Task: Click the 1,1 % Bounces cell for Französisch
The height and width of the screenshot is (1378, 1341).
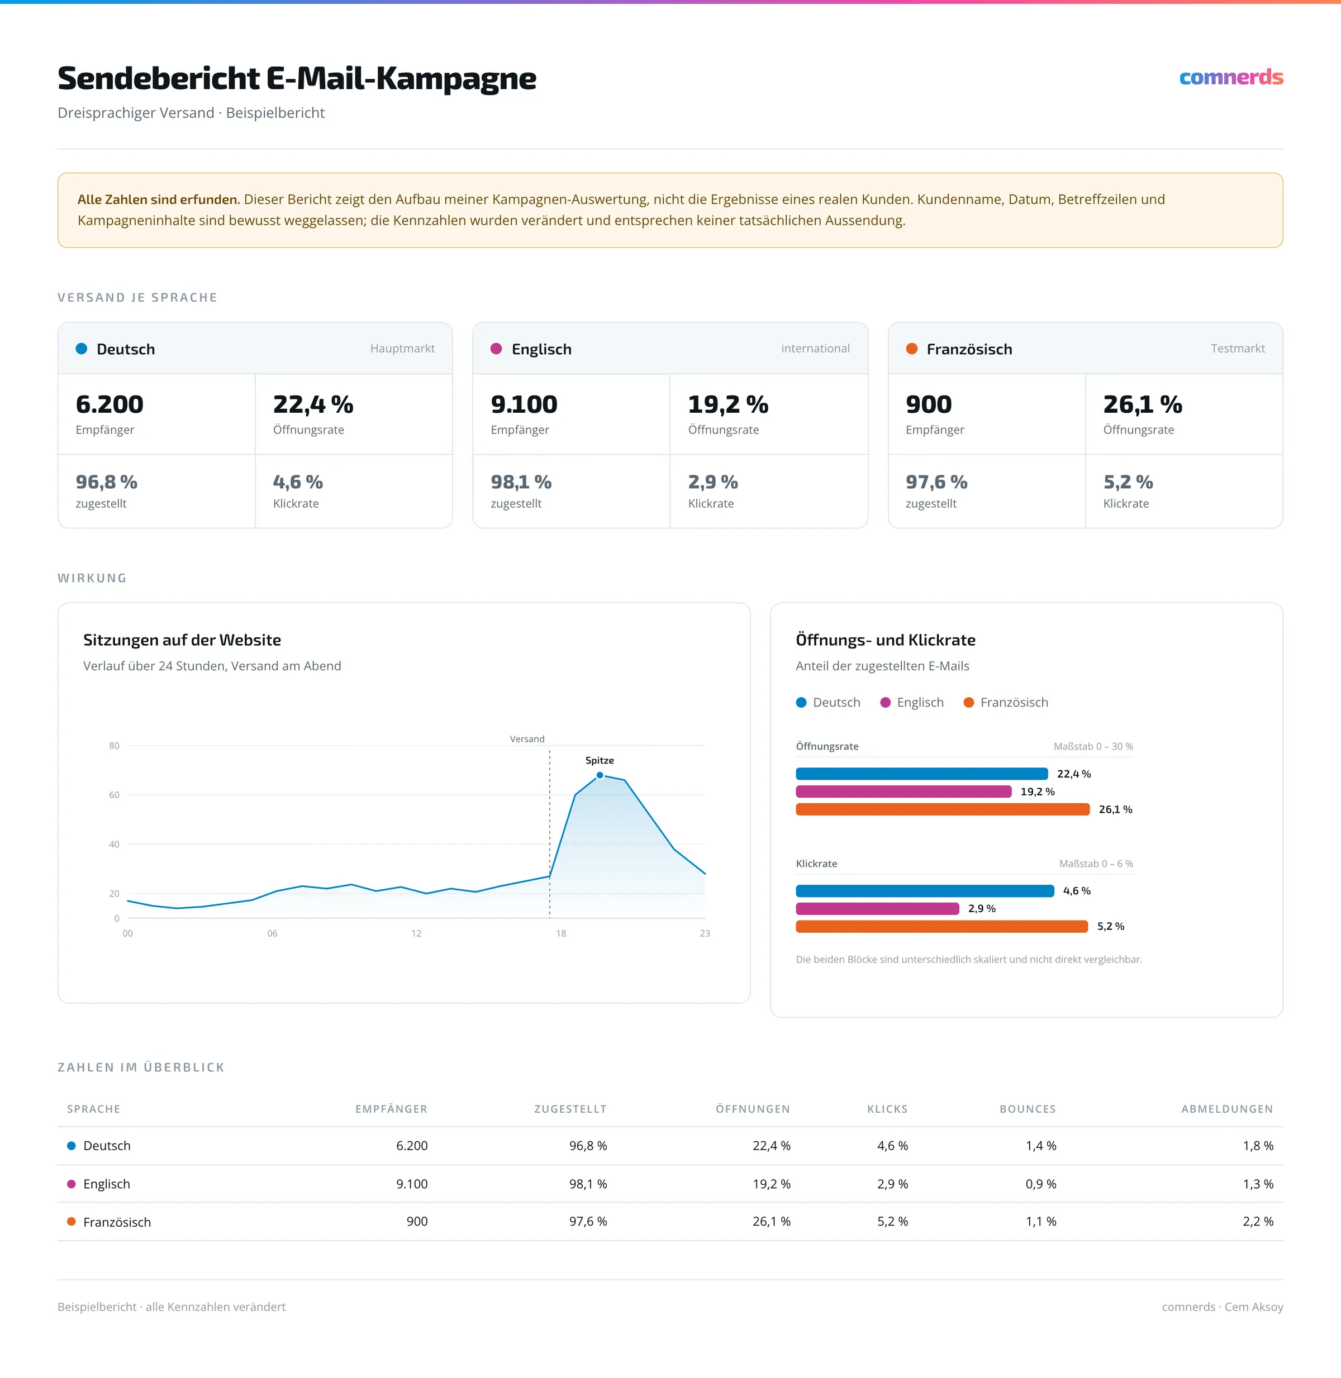Action: pyautogui.click(x=1041, y=1222)
